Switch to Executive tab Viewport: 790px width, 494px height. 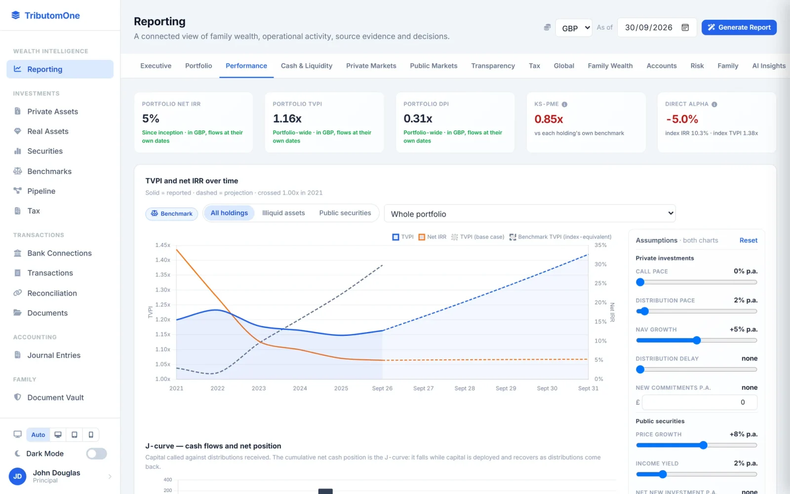(x=156, y=66)
